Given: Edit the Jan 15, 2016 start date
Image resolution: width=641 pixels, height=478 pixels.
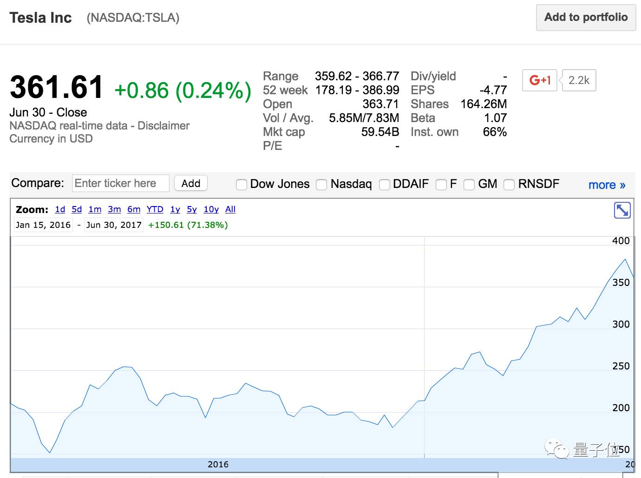Looking at the screenshot, I should tap(43, 225).
